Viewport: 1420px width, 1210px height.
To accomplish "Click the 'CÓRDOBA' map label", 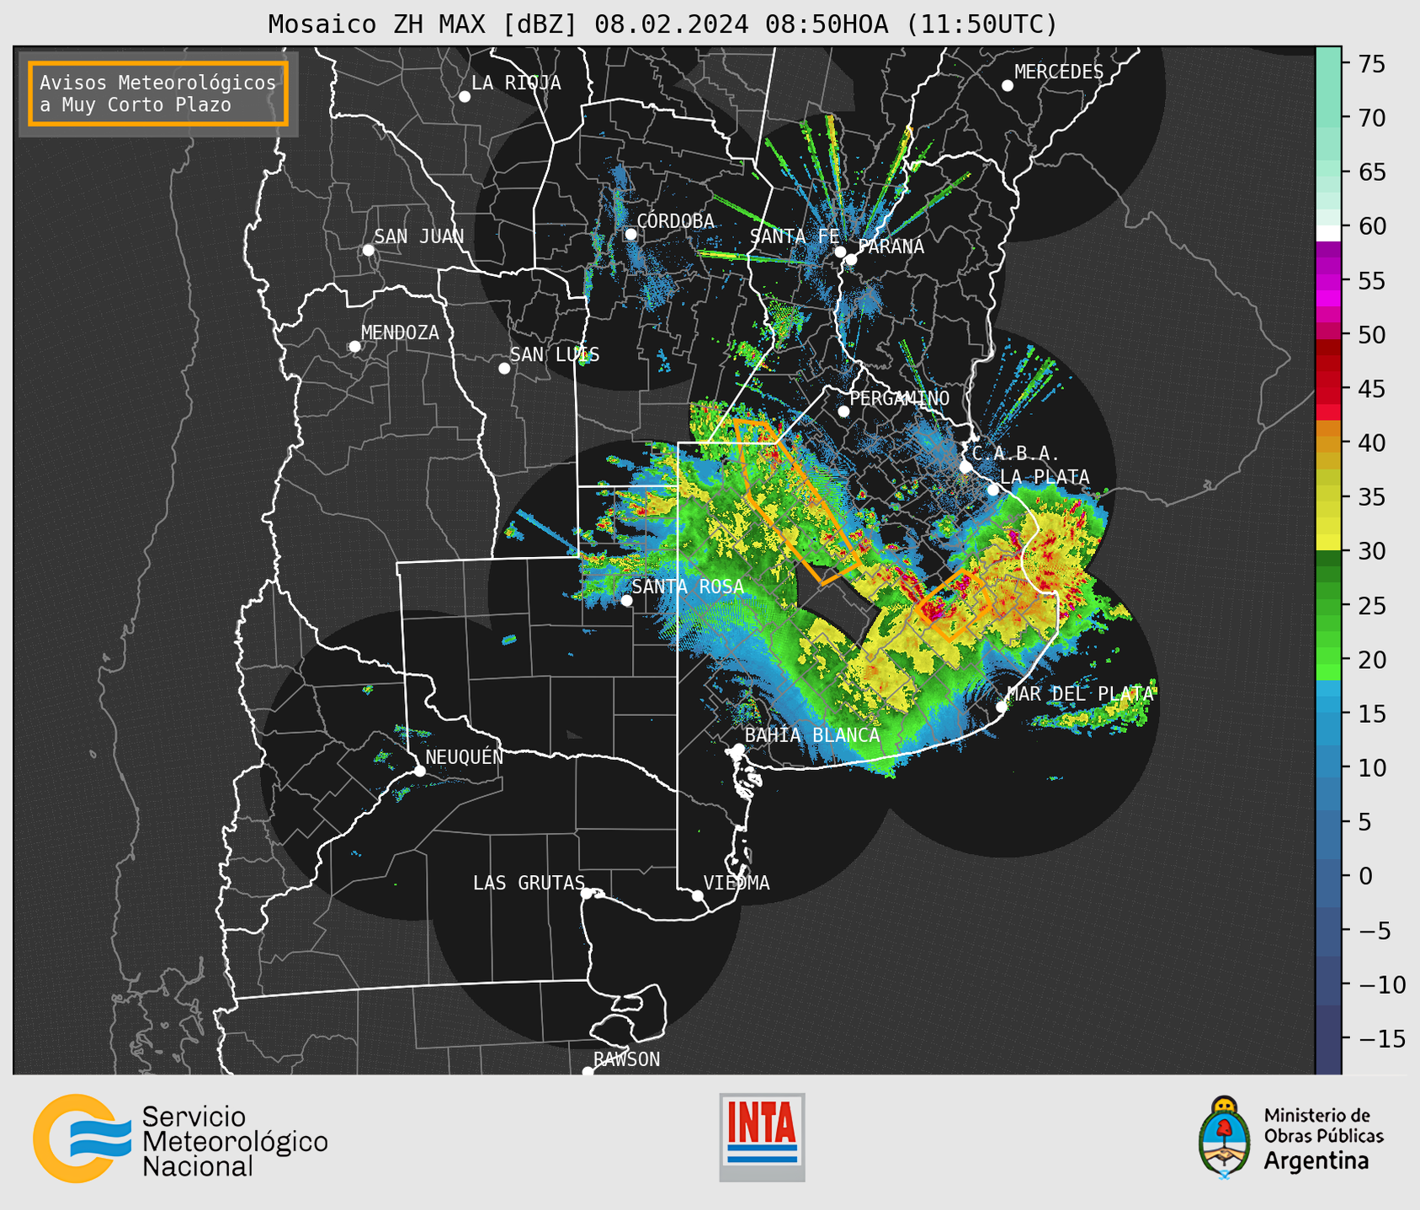I will [675, 220].
